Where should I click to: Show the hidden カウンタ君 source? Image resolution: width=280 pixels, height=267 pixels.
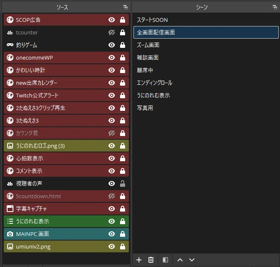[112, 133]
